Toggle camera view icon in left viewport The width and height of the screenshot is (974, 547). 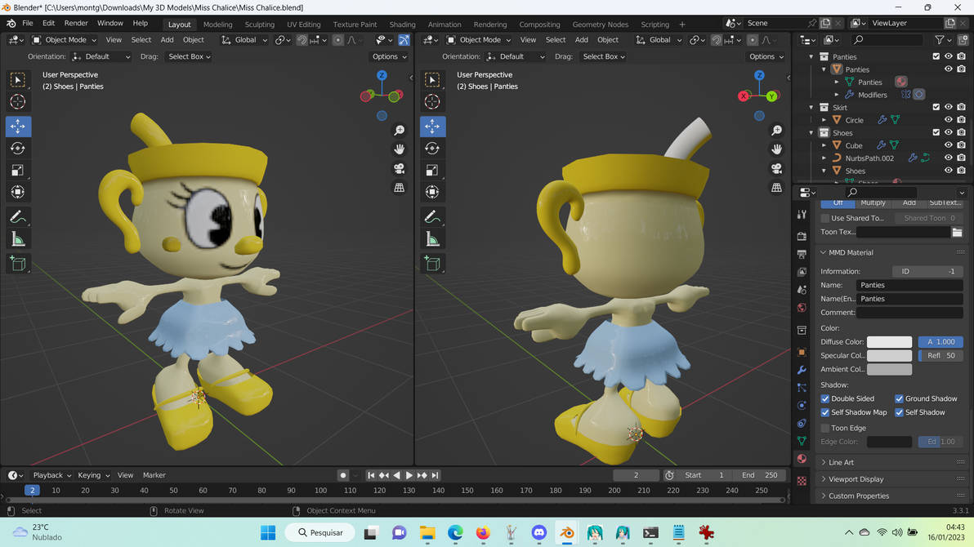click(400, 168)
